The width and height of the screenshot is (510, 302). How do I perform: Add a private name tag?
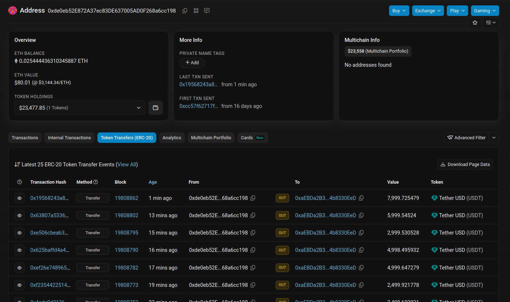(x=192, y=63)
